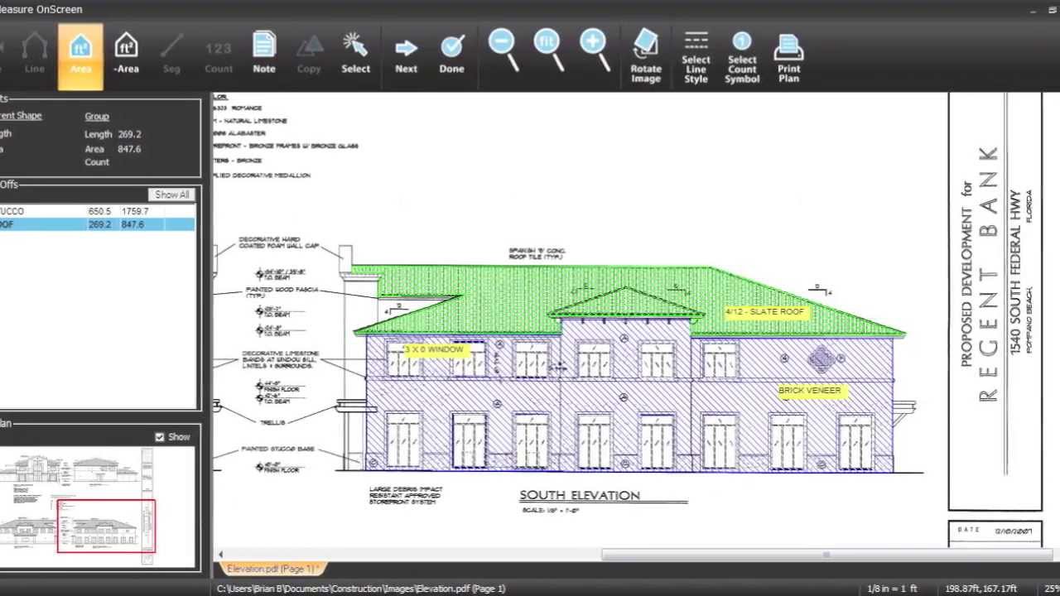The width and height of the screenshot is (1060, 596).
Task: Click the coordinates 198.87ft, 167.17ft
Action: pyautogui.click(x=980, y=589)
